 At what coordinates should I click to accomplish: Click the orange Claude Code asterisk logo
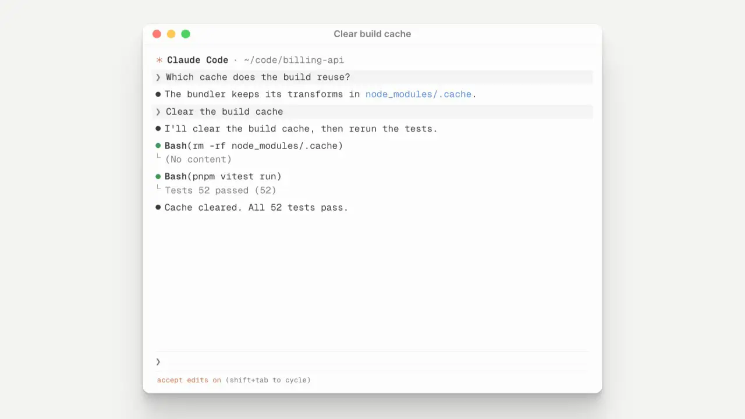[159, 60]
